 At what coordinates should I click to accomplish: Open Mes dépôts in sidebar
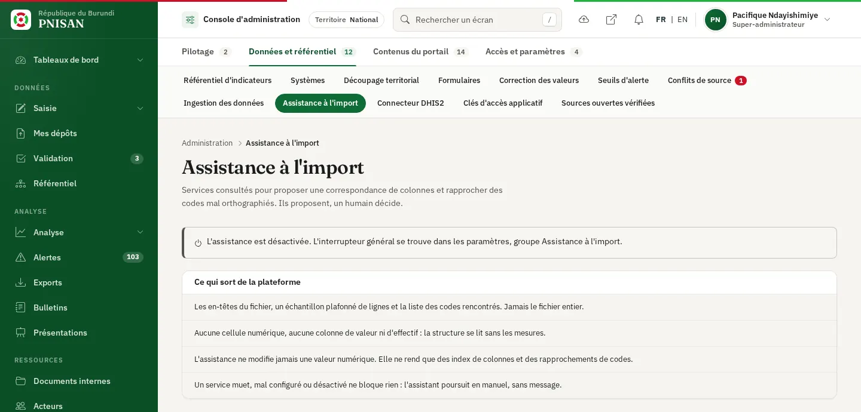click(x=79, y=133)
